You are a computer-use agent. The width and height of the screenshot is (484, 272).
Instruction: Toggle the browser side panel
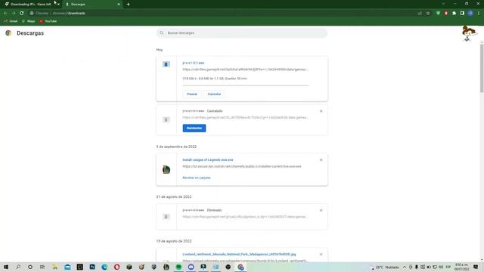462,14
